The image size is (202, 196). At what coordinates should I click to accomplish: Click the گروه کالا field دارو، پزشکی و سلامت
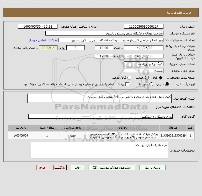(x=100, y=116)
